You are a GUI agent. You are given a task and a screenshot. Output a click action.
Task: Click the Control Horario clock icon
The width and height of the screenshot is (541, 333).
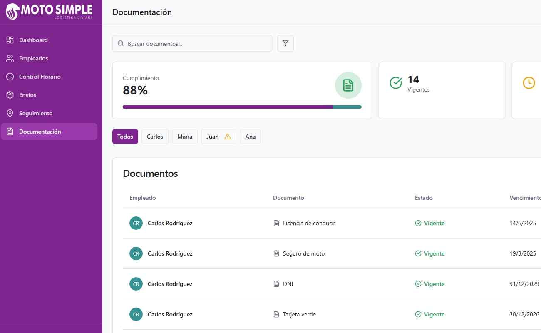10,77
